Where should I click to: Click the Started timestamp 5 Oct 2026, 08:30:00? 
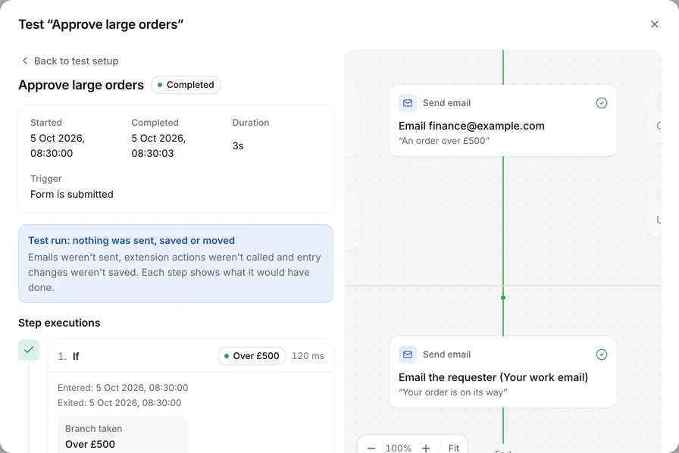pyautogui.click(x=58, y=145)
